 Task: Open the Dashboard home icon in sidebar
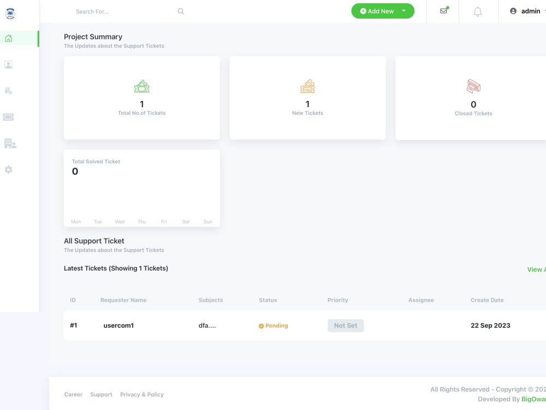[8, 38]
